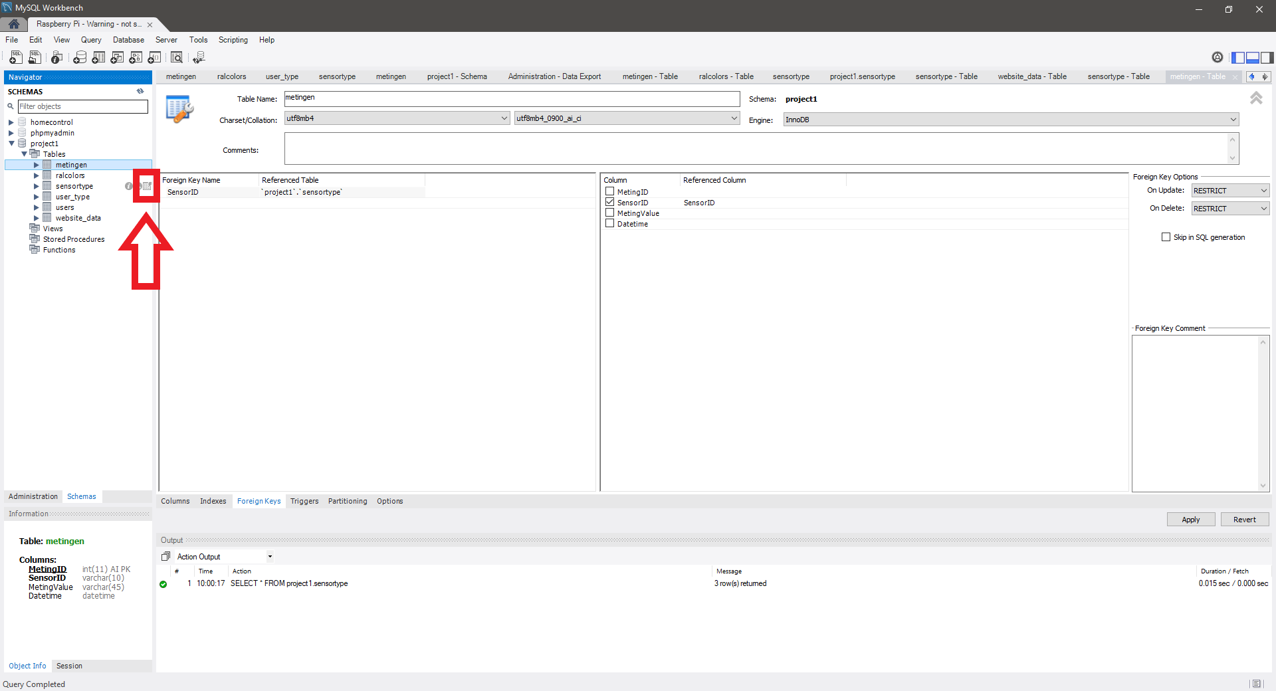Collapse the table header double-arrow
Viewport: 1276px width, 691px height.
(x=1256, y=98)
